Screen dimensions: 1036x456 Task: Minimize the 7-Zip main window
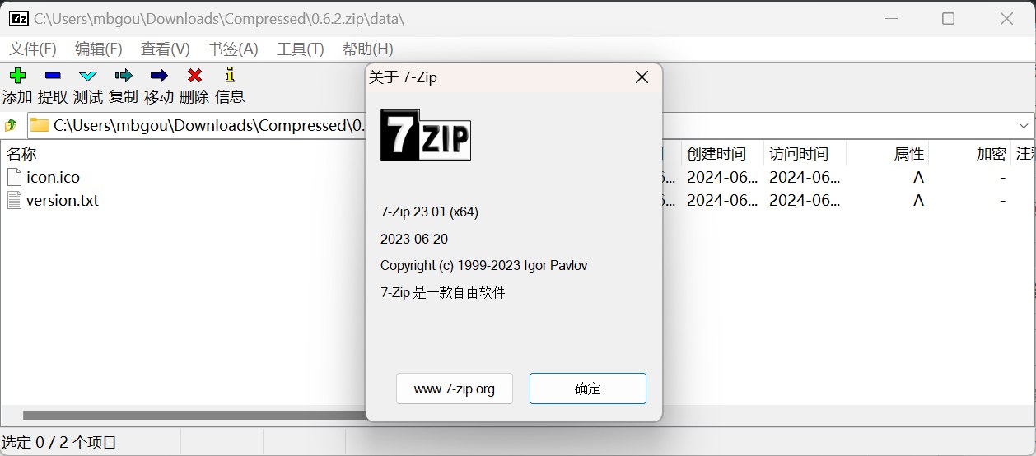(x=891, y=18)
